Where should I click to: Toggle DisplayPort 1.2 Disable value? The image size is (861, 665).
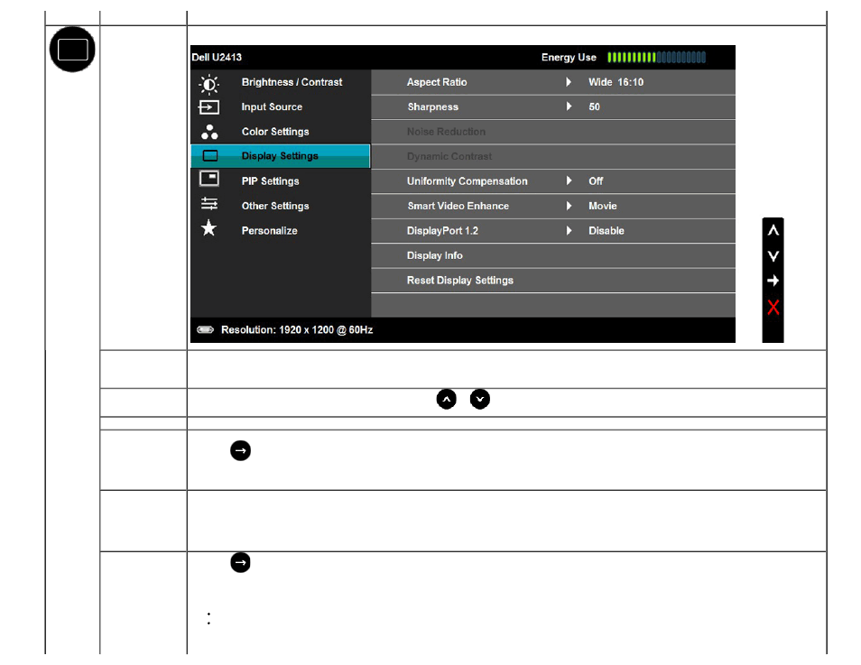606,231
